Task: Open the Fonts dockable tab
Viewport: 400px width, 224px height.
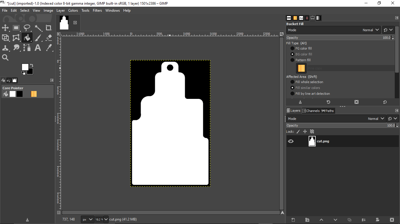Action: click(301, 18)
